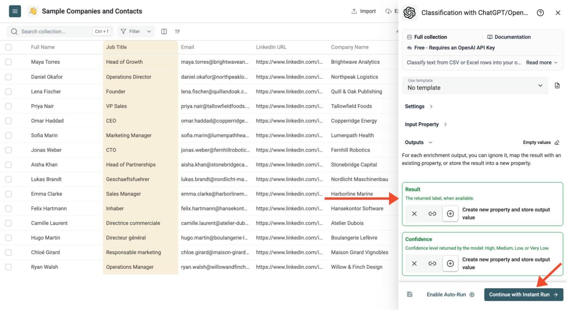
Task: Map Result to existing property via link icon
Action: click(x=432, y=214)
